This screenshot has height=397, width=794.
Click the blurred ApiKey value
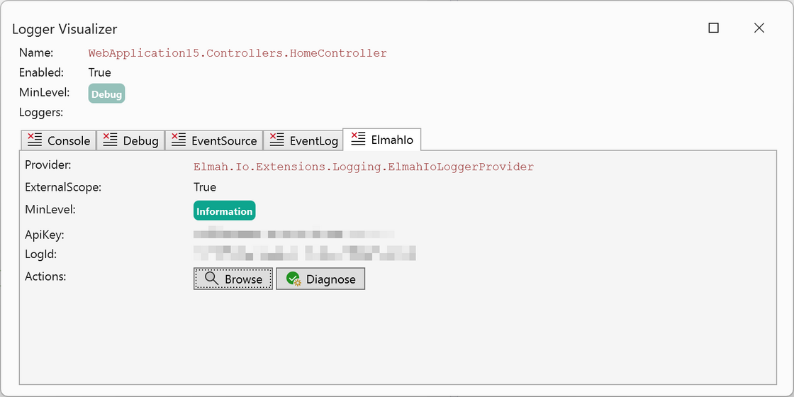293,234
